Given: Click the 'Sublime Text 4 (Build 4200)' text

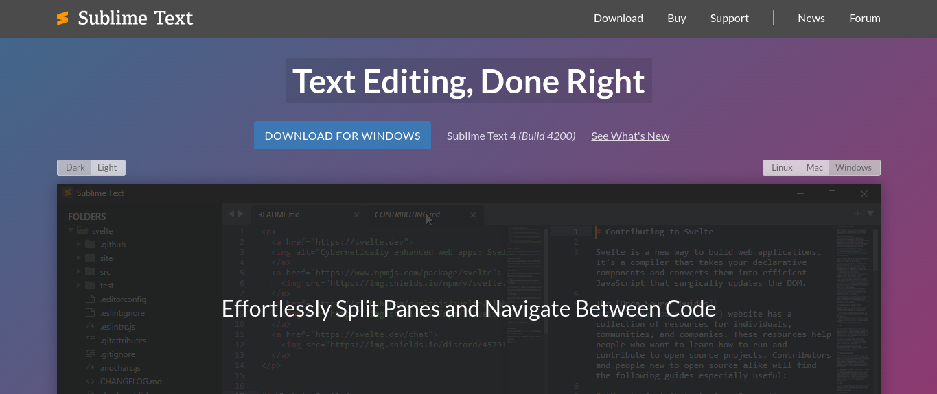Looking at the screenshot, I should tap(511, 136).
